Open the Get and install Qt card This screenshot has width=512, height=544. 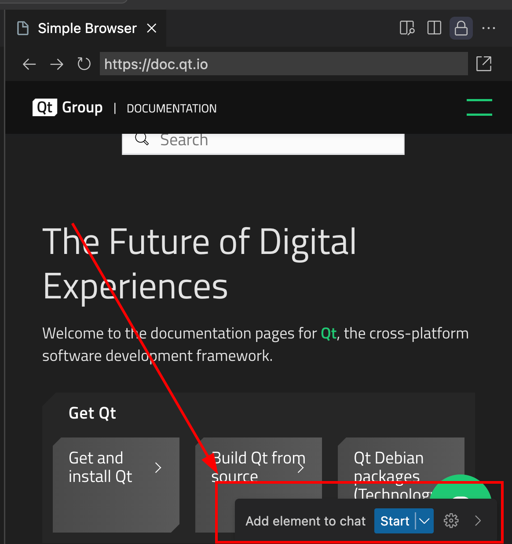(x=116, y=485)
